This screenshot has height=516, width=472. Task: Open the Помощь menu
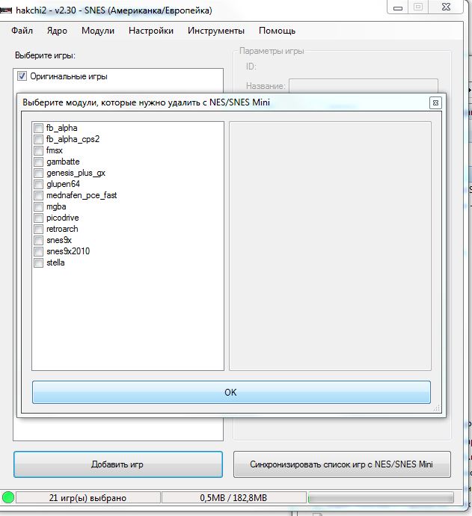point(277,31)
